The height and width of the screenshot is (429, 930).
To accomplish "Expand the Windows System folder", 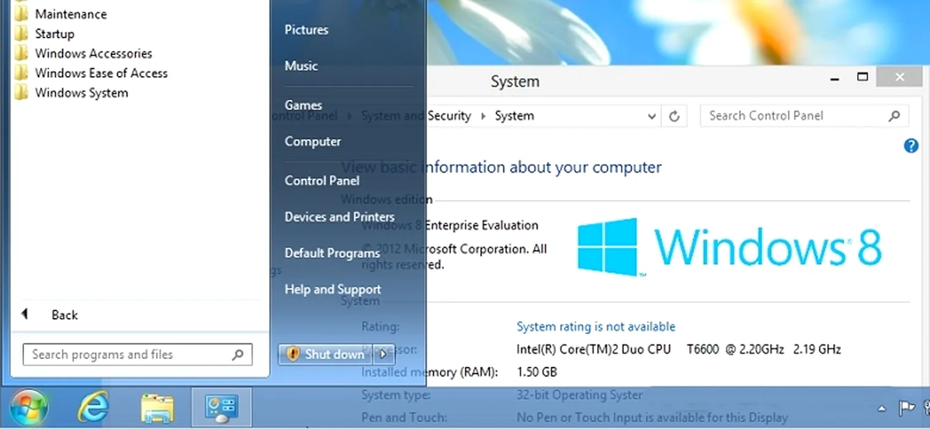I will click(81, 93).
